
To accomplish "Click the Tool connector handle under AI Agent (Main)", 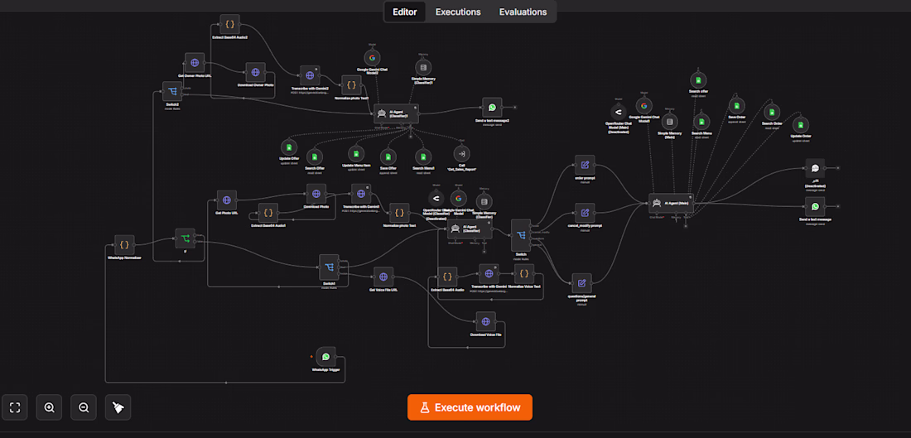I will [685, 225].
